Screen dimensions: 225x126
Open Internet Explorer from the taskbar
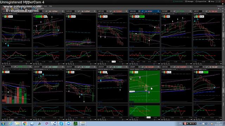pos(10,124)
